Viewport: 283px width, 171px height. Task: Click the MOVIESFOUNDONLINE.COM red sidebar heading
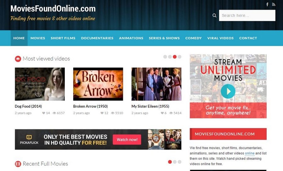tap(228, 134)
